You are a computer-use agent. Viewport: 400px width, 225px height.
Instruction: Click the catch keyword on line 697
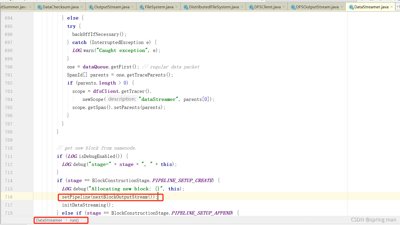79,42
